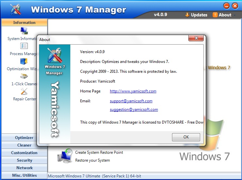Close the About dialog with red X
Viewport: 242px width, 180px height.
pyautogui.click(x=196, y=38)
